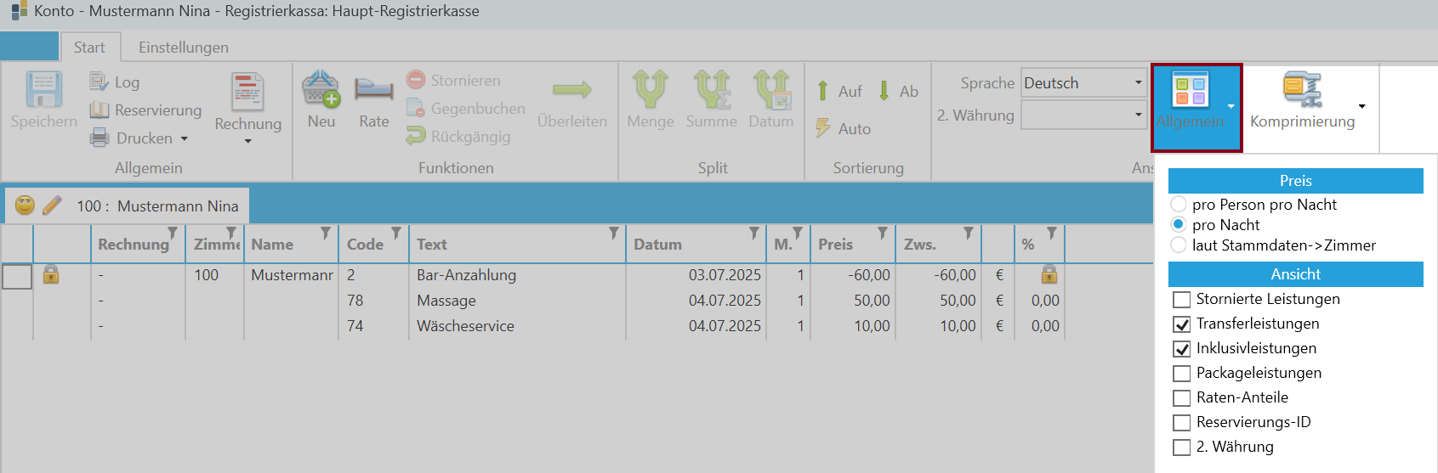The height and width of the screenshot is (473, 1438).
Task: Click the Überleiten arrow icon
Action: pos(571,89)
